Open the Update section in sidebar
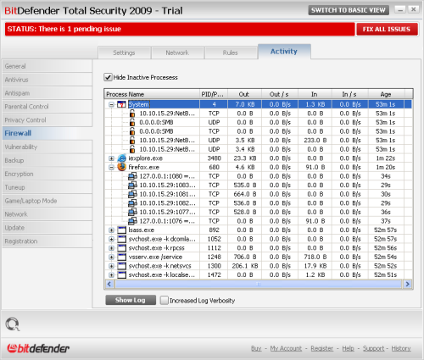Image resolution: width=424 pixels, height=360 pixels. tap(47, 228)
